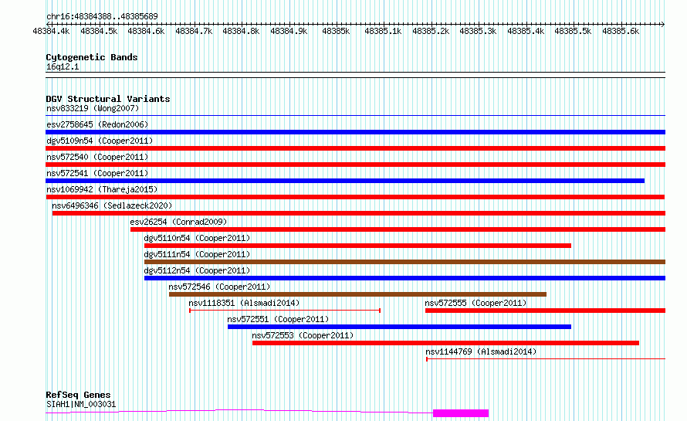This screenshot has width=687, height=421.
Task: Click the nsv833219 thin blue line
Action: pyautogui.click(x=355, y=116)
